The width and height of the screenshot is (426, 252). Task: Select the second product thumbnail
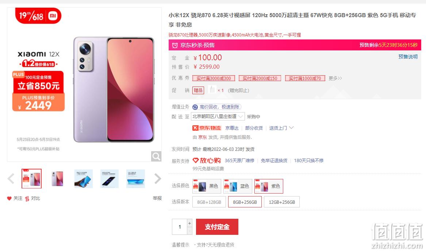[x=58, y=179]
